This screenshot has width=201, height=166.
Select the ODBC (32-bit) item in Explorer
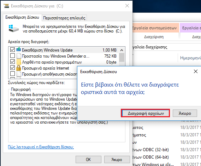point(151,150)
